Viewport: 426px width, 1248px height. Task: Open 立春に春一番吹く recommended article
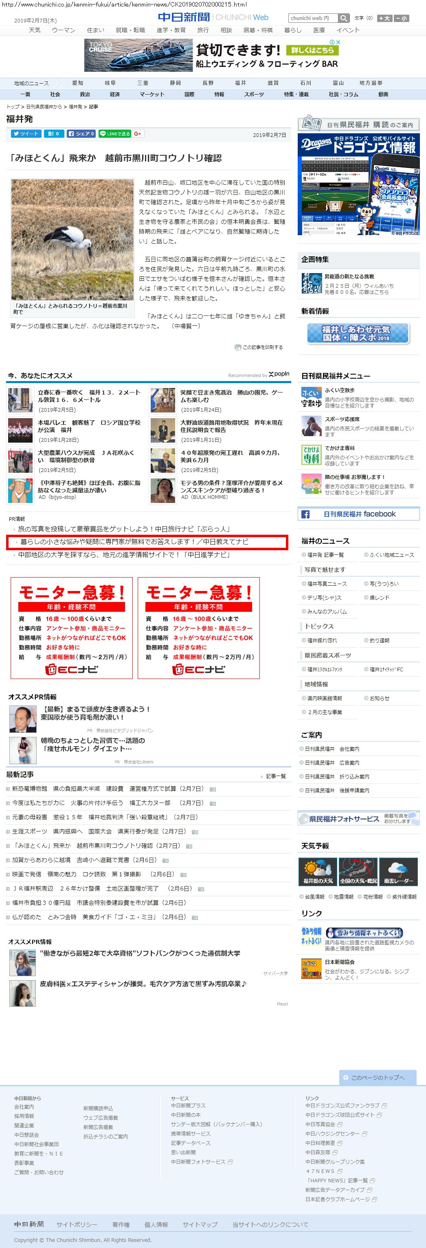click(90, 396)
